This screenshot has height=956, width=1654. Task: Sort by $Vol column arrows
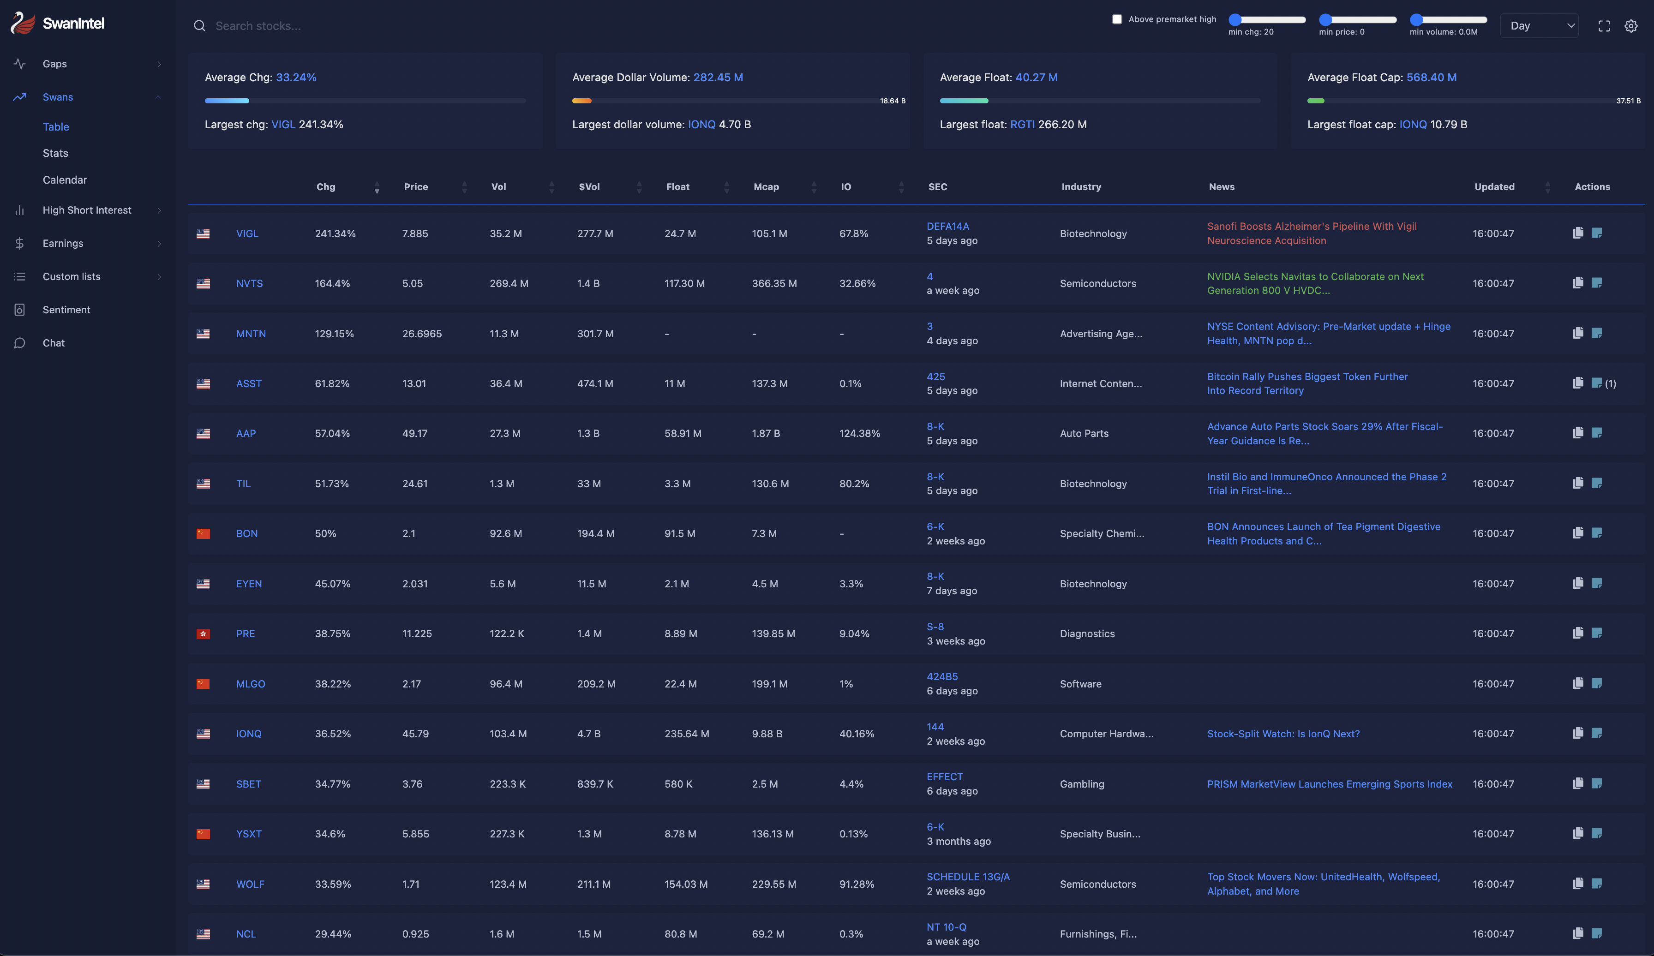tap(639, 188)
